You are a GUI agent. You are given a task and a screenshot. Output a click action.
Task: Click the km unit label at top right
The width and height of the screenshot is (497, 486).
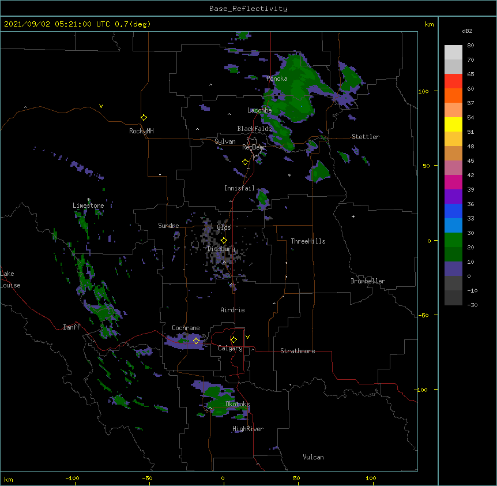(x=429, y=24)
